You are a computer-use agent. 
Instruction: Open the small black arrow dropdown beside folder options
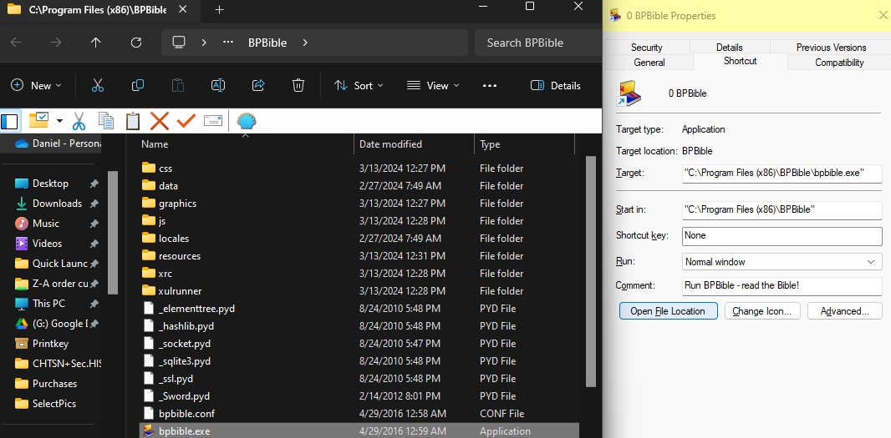(x=59, y=121)
